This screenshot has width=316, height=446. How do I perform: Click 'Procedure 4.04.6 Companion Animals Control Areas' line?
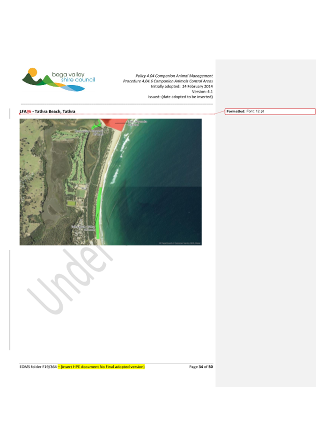168,81
